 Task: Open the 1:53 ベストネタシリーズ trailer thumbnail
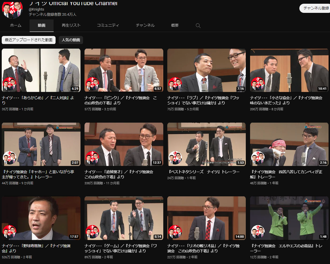pos(207,144)
